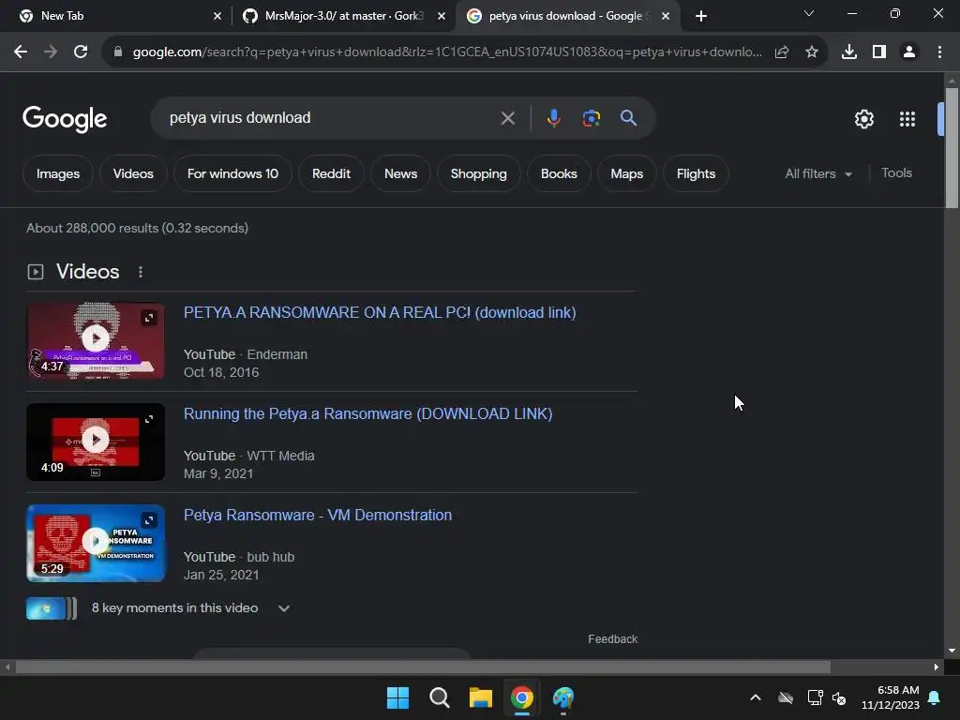Click the address bar URL
This screenshot has width=960, height=720.
point(447,52)
